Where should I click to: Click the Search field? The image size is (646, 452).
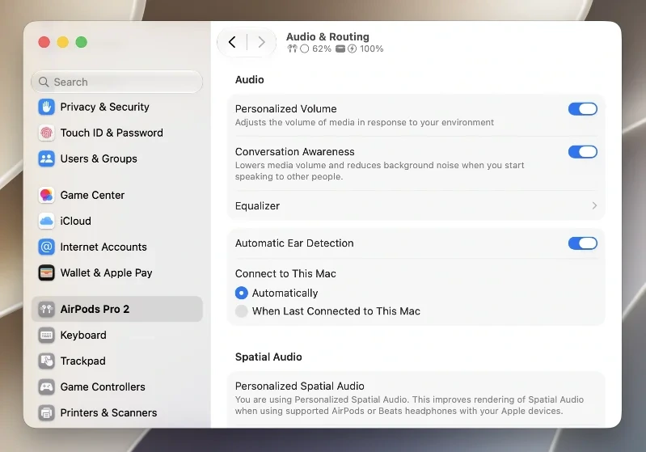[x=117, y=82]
